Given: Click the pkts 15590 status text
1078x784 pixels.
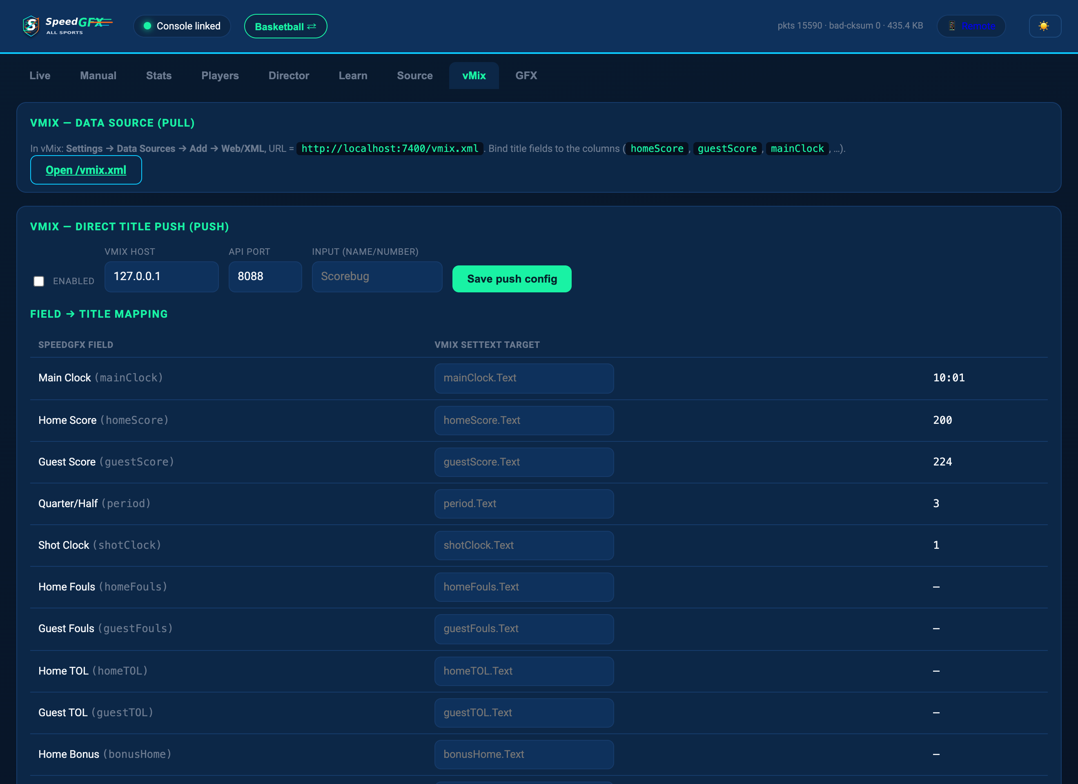Looking at the screenshot, I should click(850, 26).
